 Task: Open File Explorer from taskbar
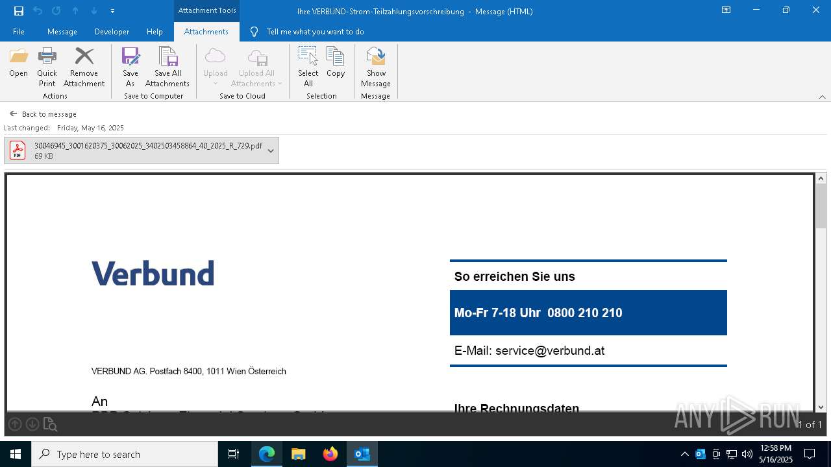[x=299, y=454]
